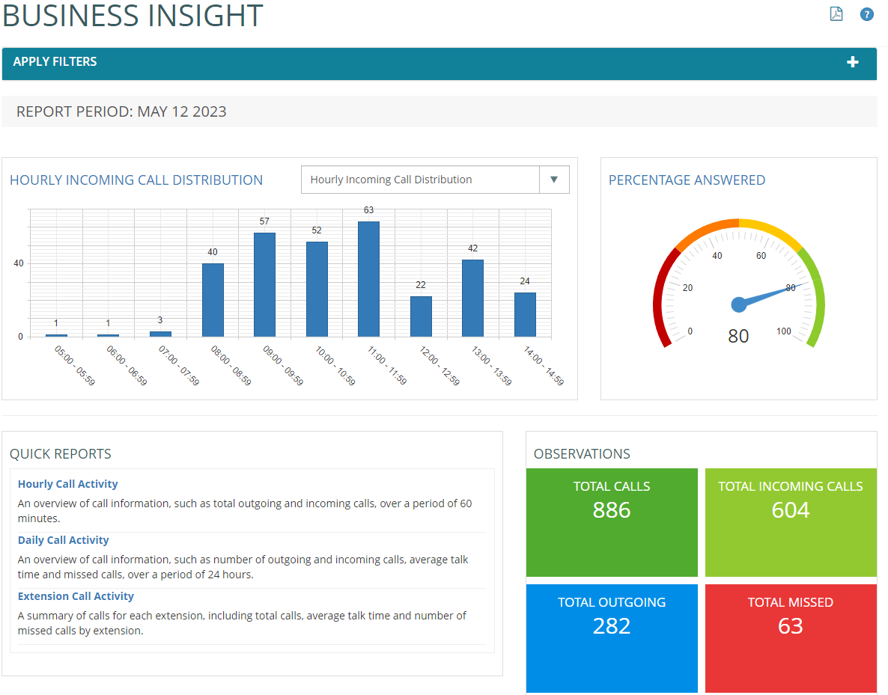This screenshot has width=888, height=695.
Task: Click the Total Calls green tile
Action: click(x=612, y=522)
